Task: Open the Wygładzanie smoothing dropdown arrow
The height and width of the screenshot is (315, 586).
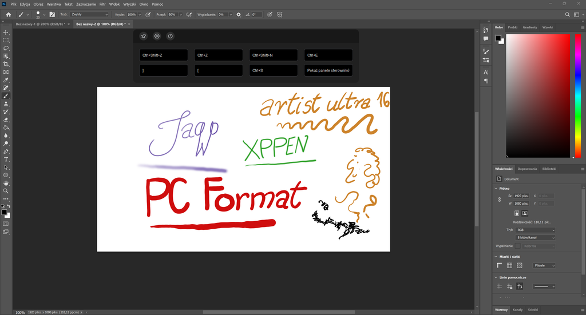Action: click(x=231, y=14)
